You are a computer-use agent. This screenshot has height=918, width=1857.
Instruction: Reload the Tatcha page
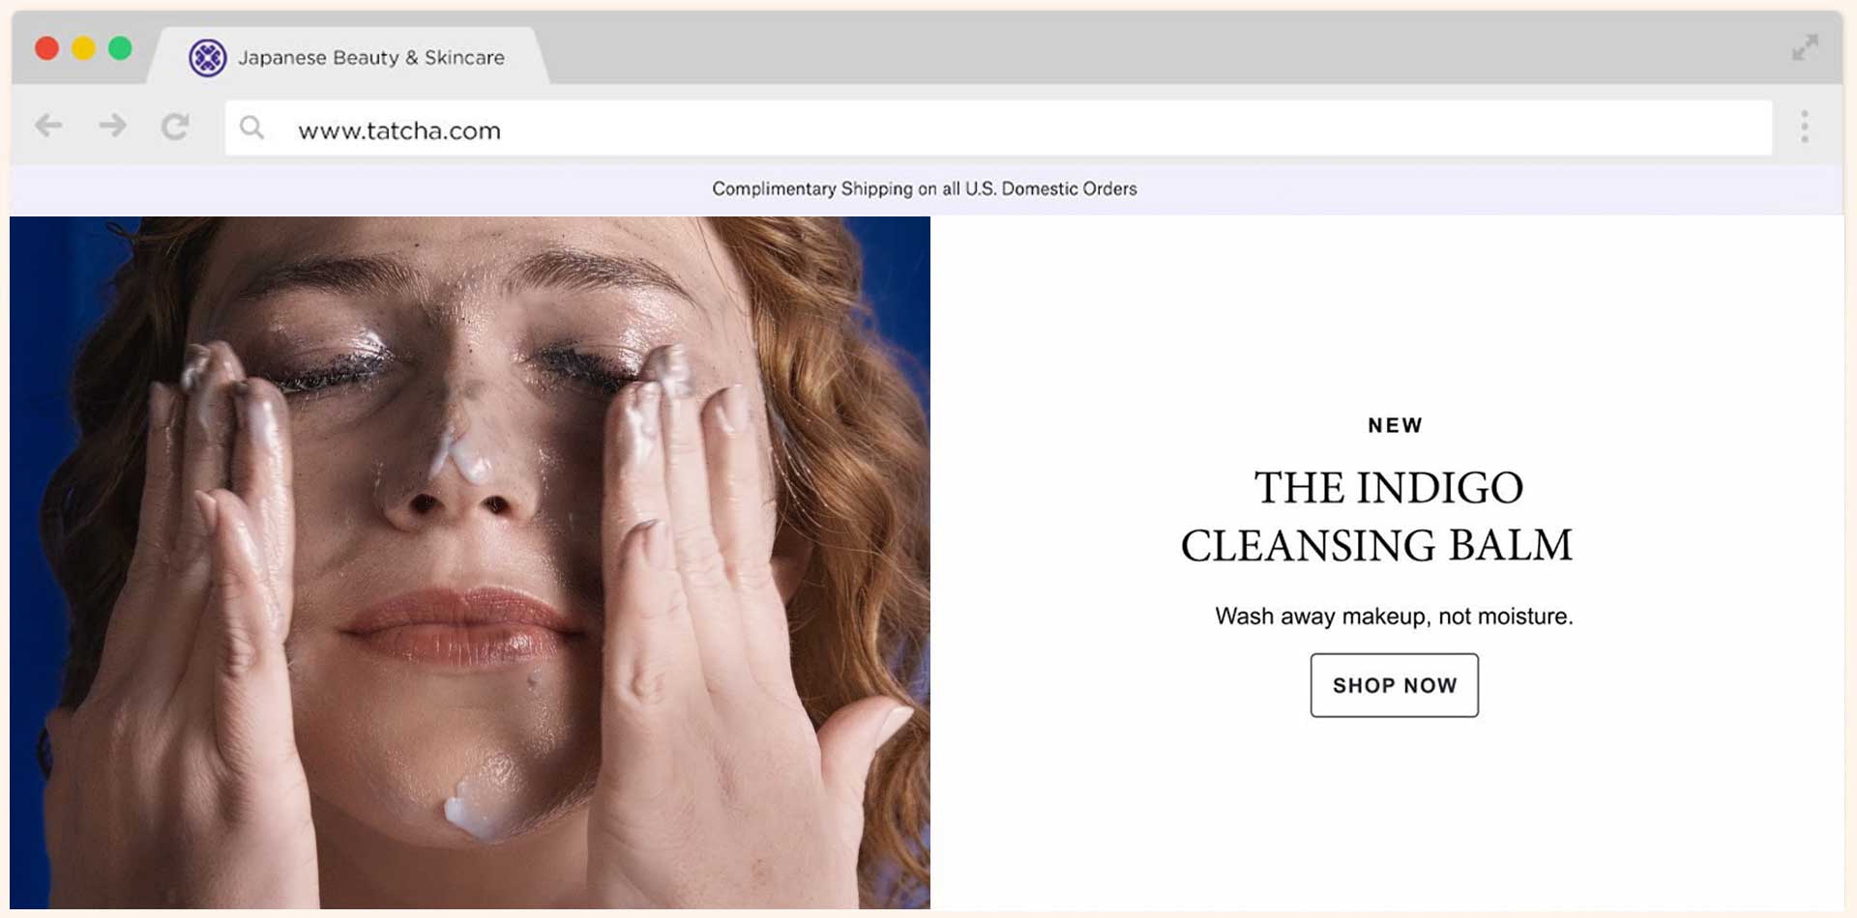175,127
